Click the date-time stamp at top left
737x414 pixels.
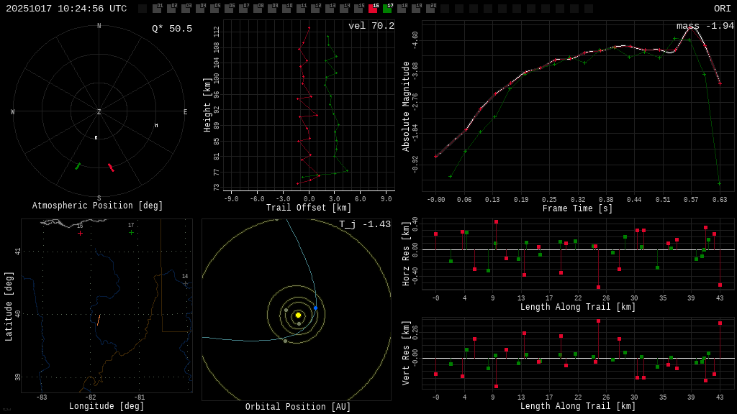coord(66,9)
